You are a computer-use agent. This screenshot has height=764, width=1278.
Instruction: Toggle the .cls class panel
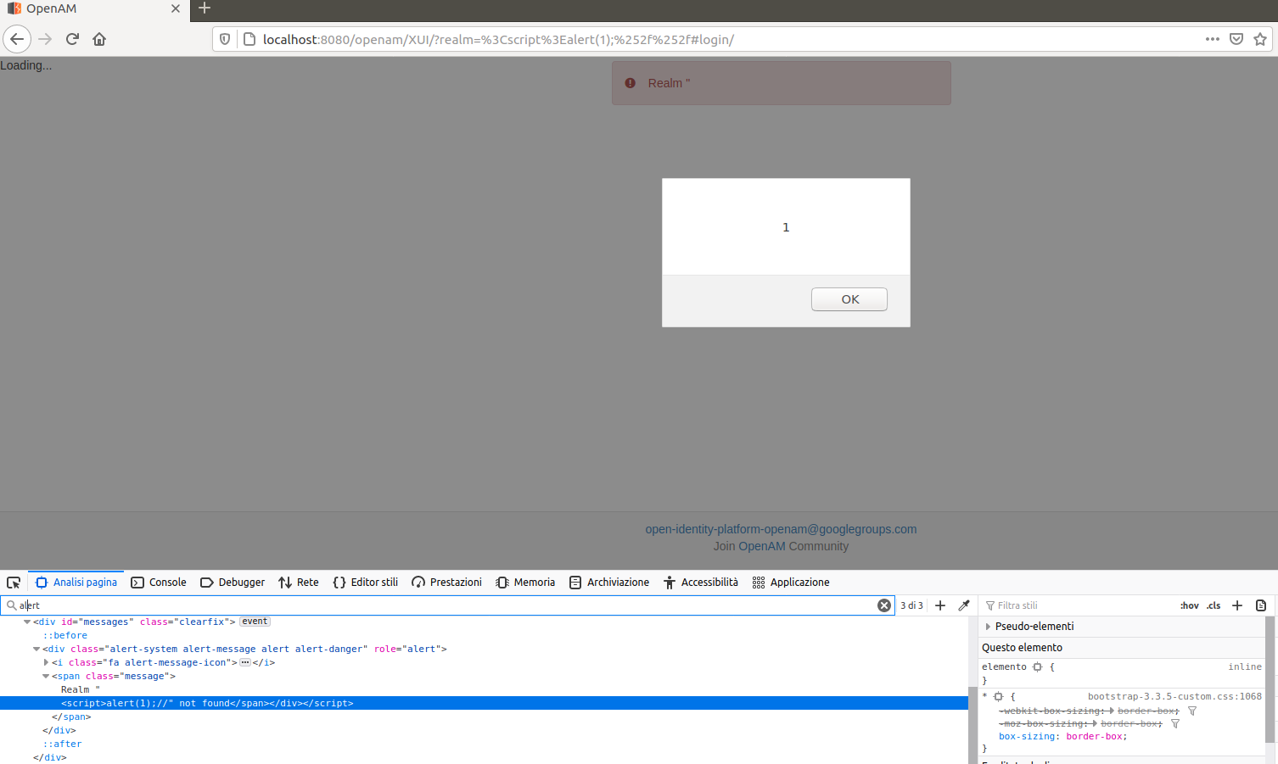(1213, 605)
